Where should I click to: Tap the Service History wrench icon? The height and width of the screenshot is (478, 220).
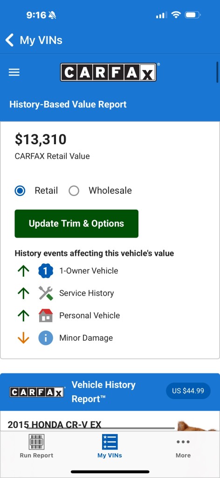coord(46,293)
